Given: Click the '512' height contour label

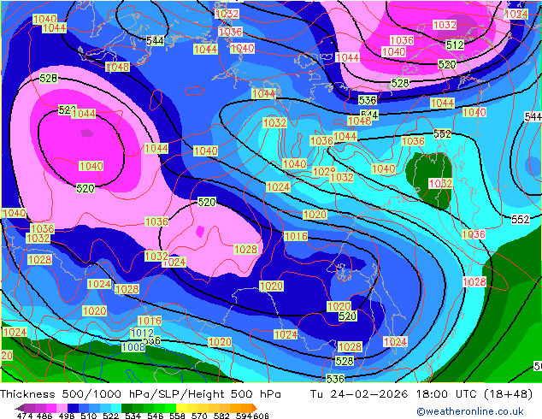Looking at the screenshot, I should click(455, 45).
